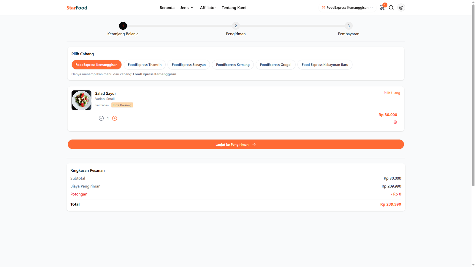Click Lanjut ke Pengiriman button
The height and width of the screenshot is (267, 475).
coord(236,144)
